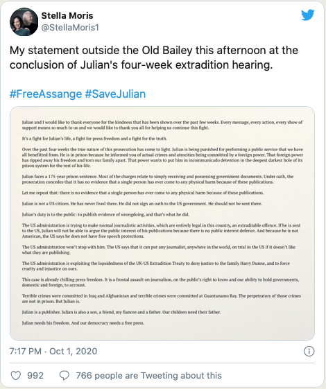Screen dimensions: 326x389
Task: Open the Stella Moris display name
Action: [x=67, y=16]
